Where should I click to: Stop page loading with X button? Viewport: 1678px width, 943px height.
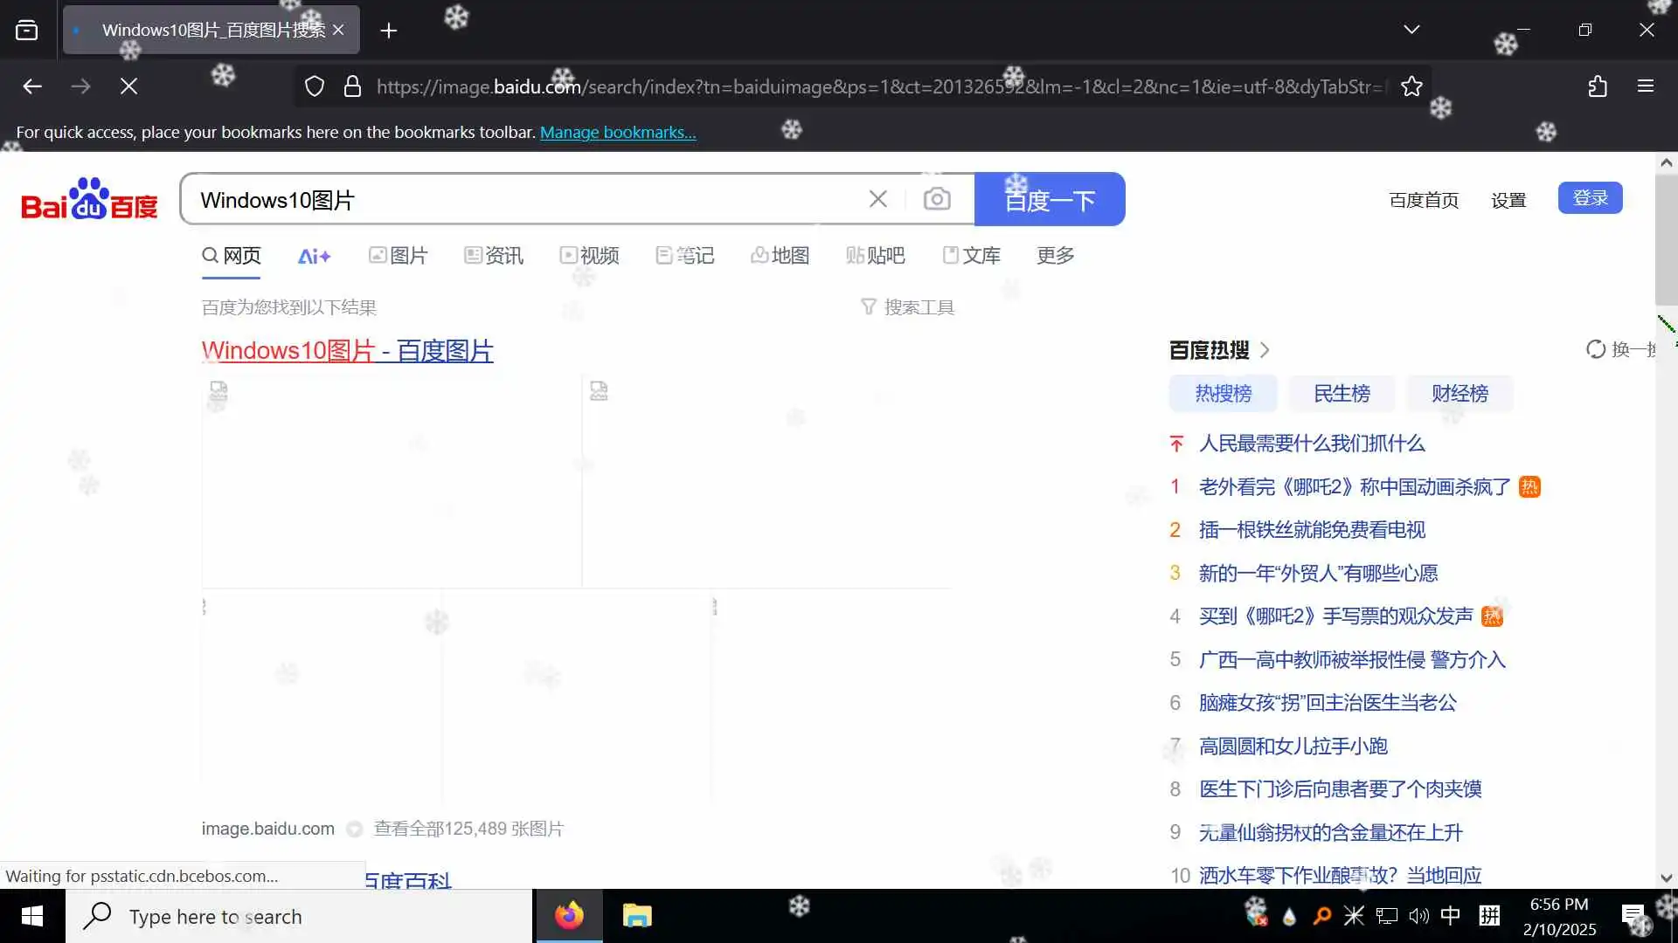point(128,86)
